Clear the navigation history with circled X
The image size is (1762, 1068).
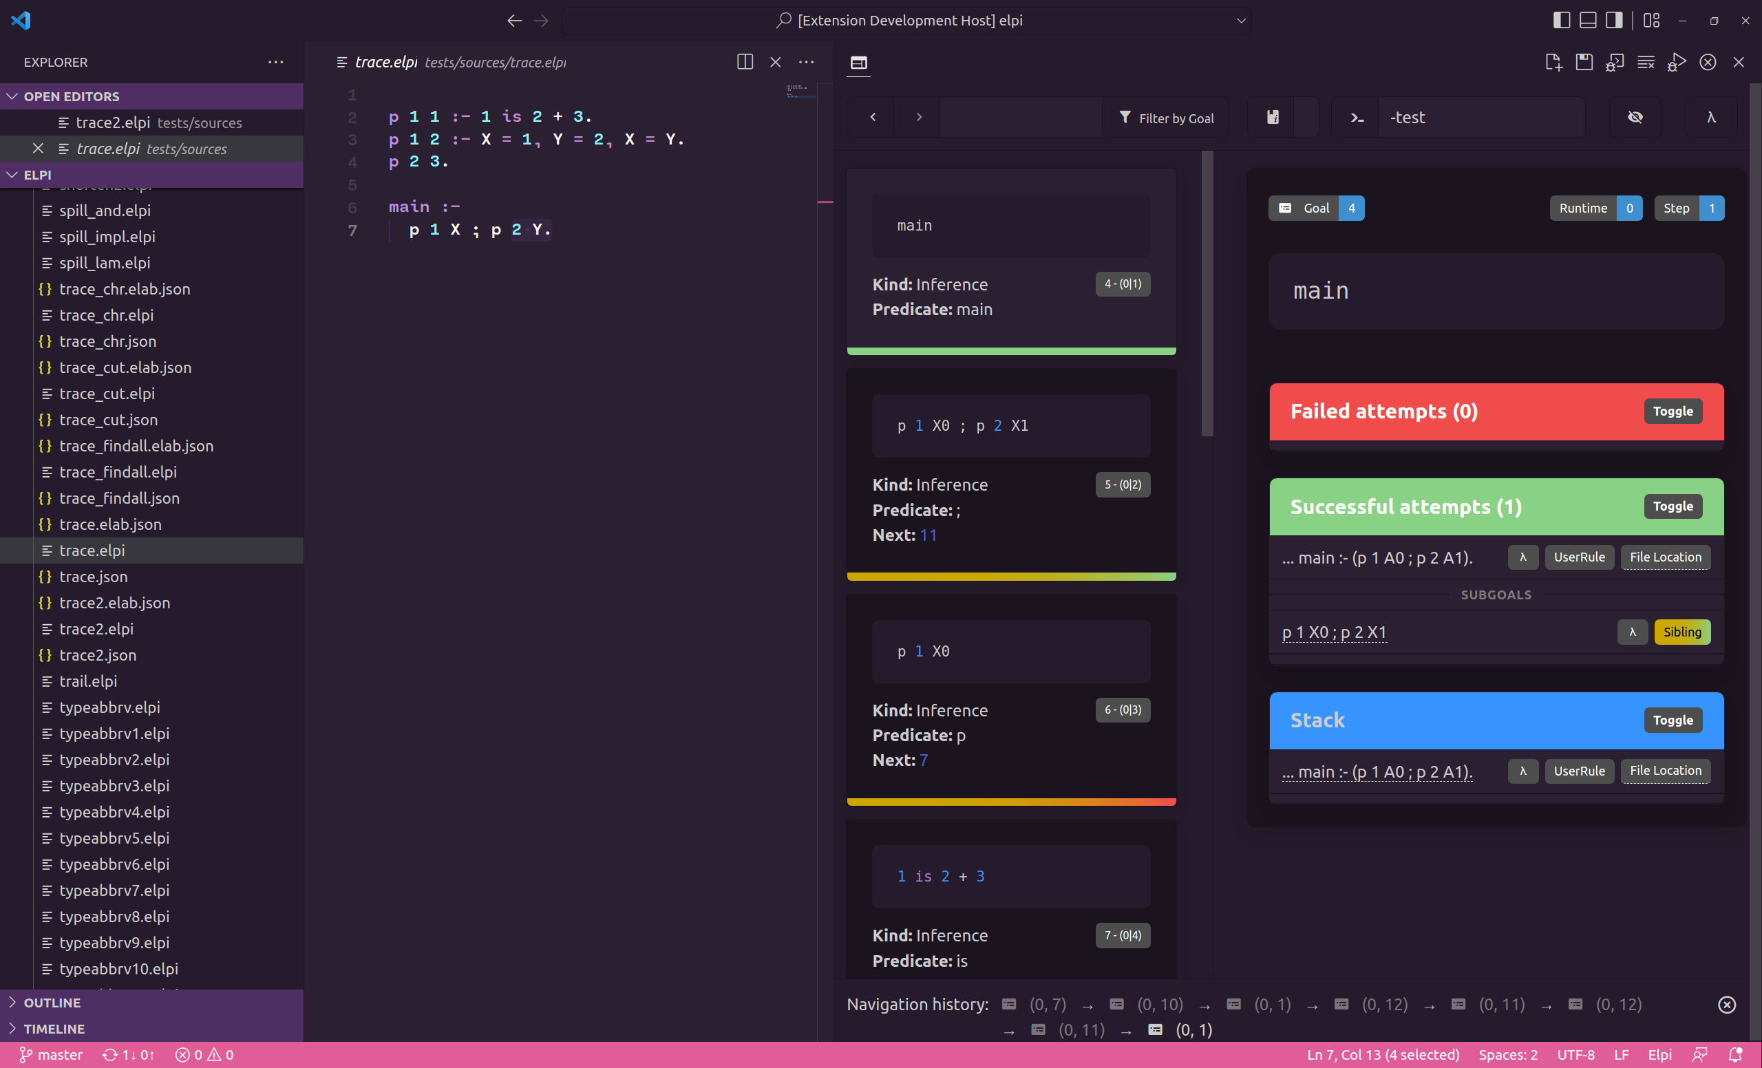click(1726, 1005)
